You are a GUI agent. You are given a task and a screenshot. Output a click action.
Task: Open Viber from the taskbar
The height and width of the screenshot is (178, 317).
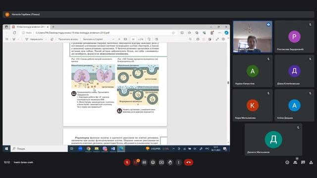(x=105, y=148)
